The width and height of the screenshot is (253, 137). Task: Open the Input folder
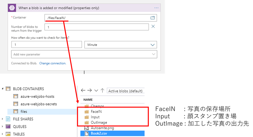pos(95,117)
